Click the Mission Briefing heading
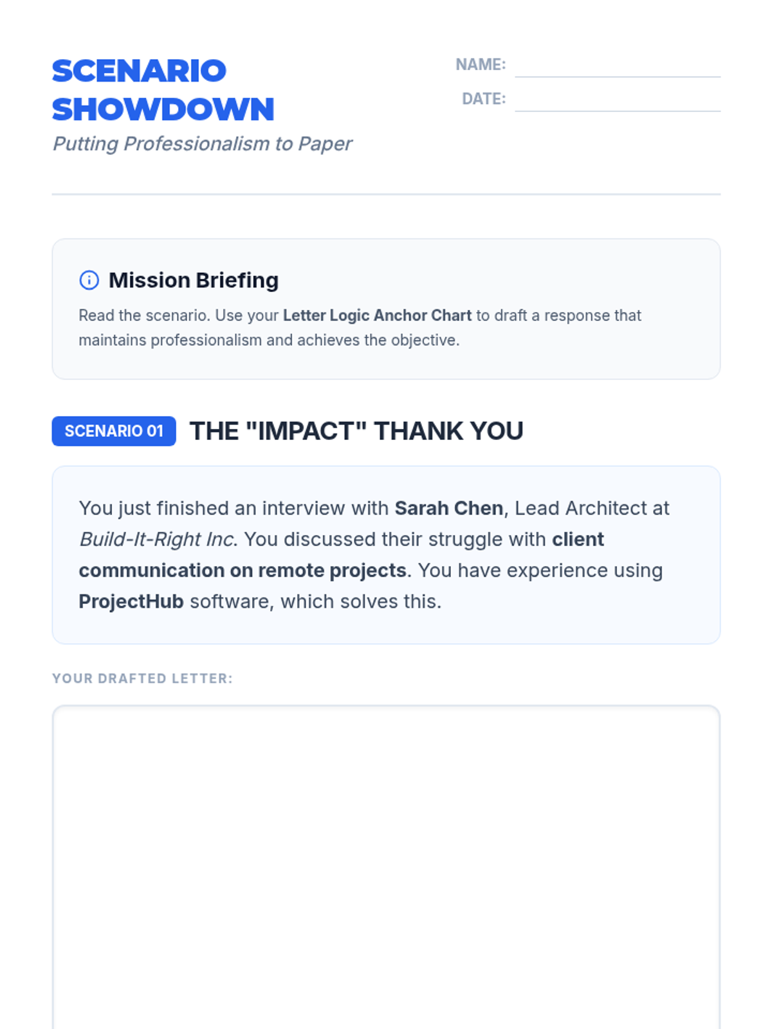 [194, 280]
